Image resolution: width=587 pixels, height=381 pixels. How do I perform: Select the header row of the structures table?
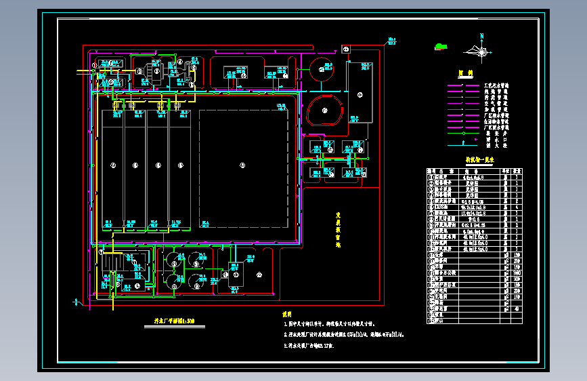click(x=475, y=171)
